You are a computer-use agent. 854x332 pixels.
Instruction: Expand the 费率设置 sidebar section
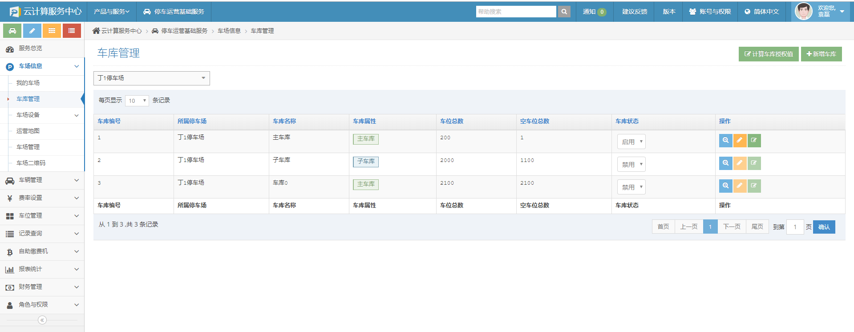click(x=42, y=198)
